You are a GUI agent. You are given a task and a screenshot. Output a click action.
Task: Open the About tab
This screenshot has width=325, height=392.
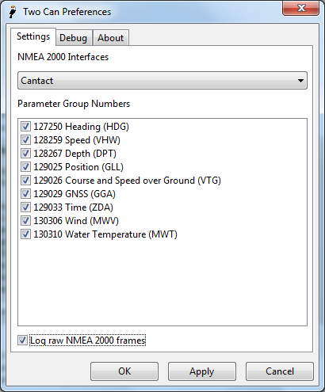[x=111, y=38]
